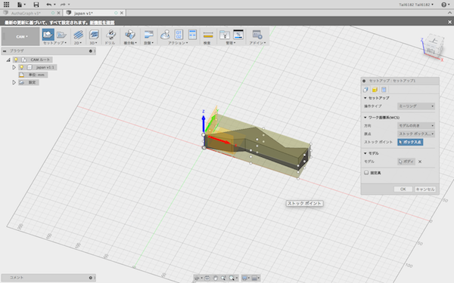Collapse the CAM ルート tree node

(x=8, y=60)
